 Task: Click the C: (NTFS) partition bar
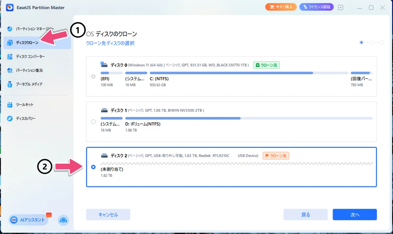[248, 73]
